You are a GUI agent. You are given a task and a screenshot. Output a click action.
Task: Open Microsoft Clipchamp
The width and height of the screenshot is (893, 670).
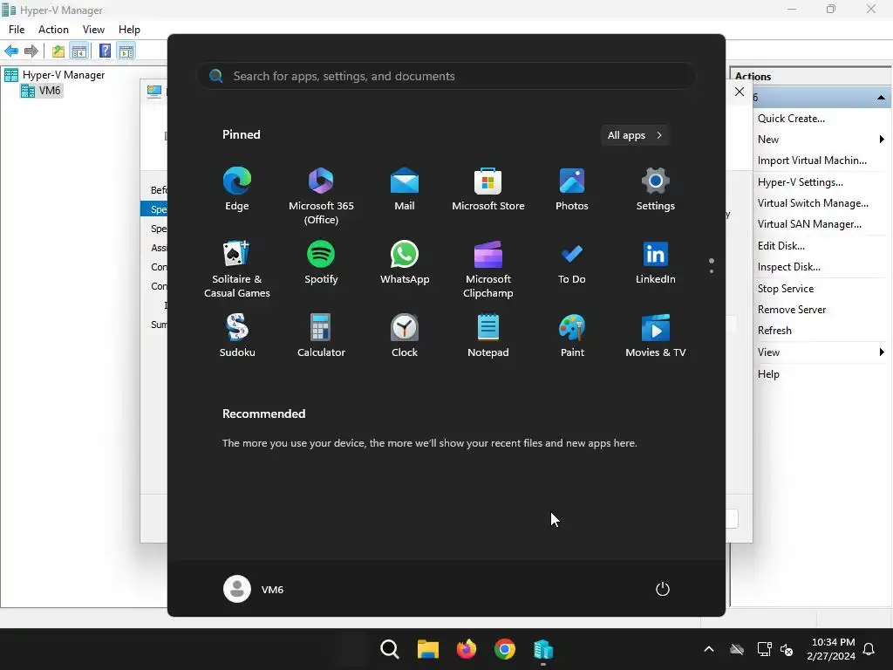coord(488,270)
